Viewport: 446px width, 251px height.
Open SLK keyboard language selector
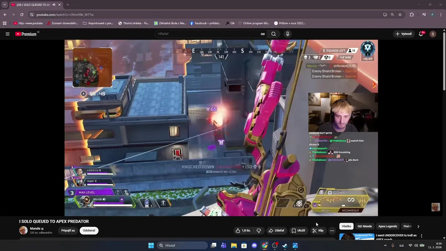tap(401, 245)
